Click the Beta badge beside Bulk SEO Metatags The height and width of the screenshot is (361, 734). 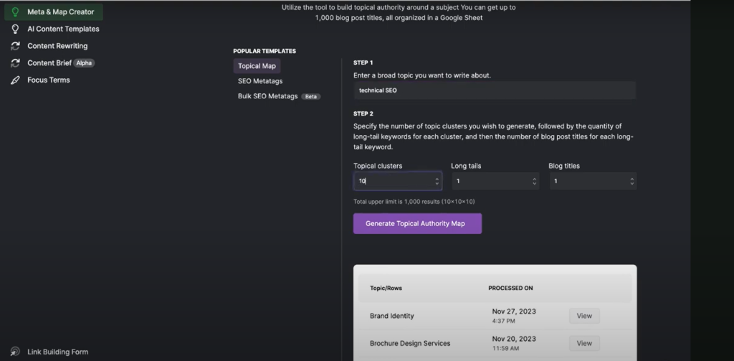point(311,97)
